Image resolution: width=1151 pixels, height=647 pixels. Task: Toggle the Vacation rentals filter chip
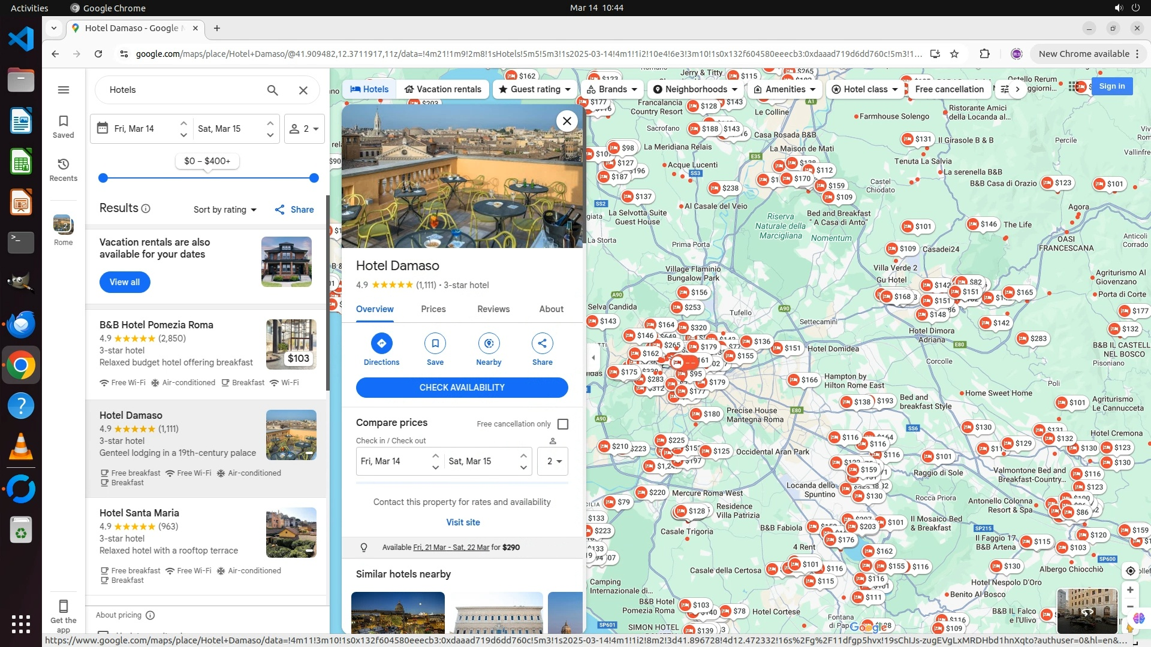442,89
